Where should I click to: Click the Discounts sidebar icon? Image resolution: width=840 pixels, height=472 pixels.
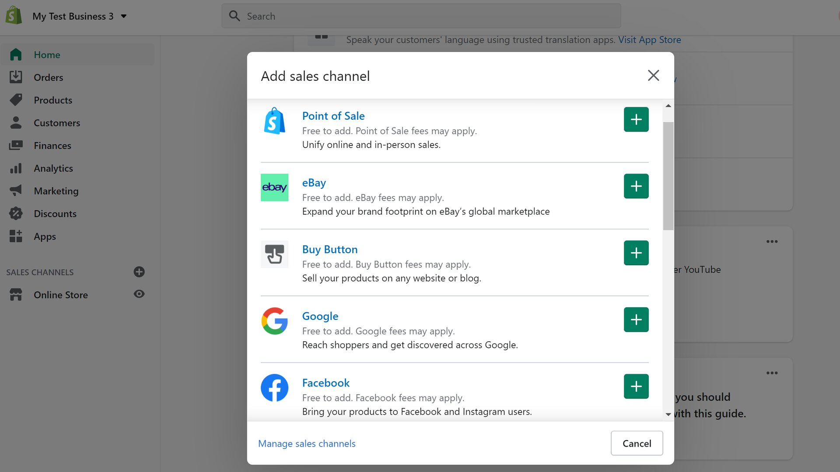pyautogui.click(x=15, y=213)
